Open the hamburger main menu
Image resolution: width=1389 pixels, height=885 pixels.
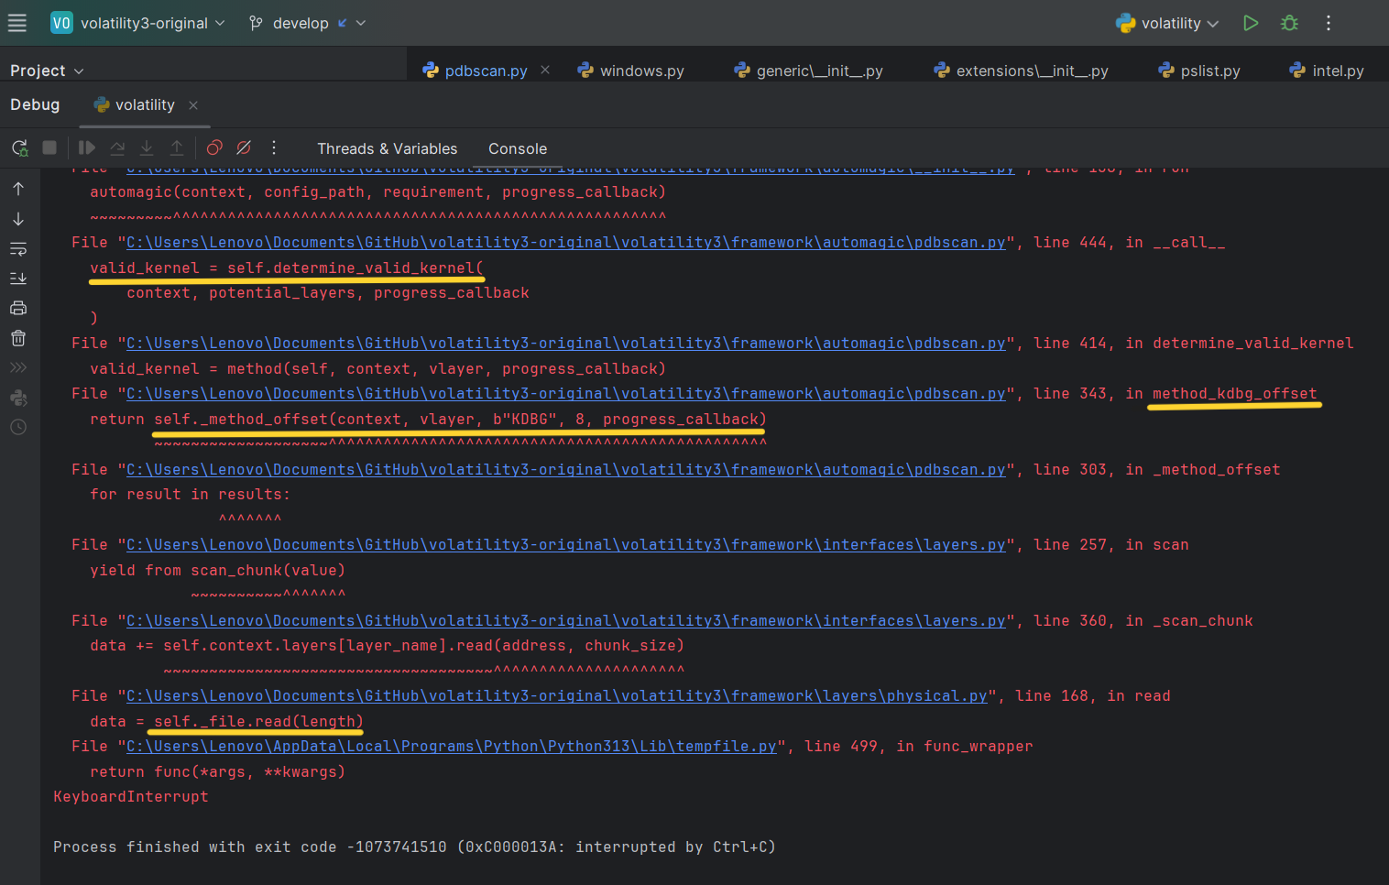[x=17, y=23]
